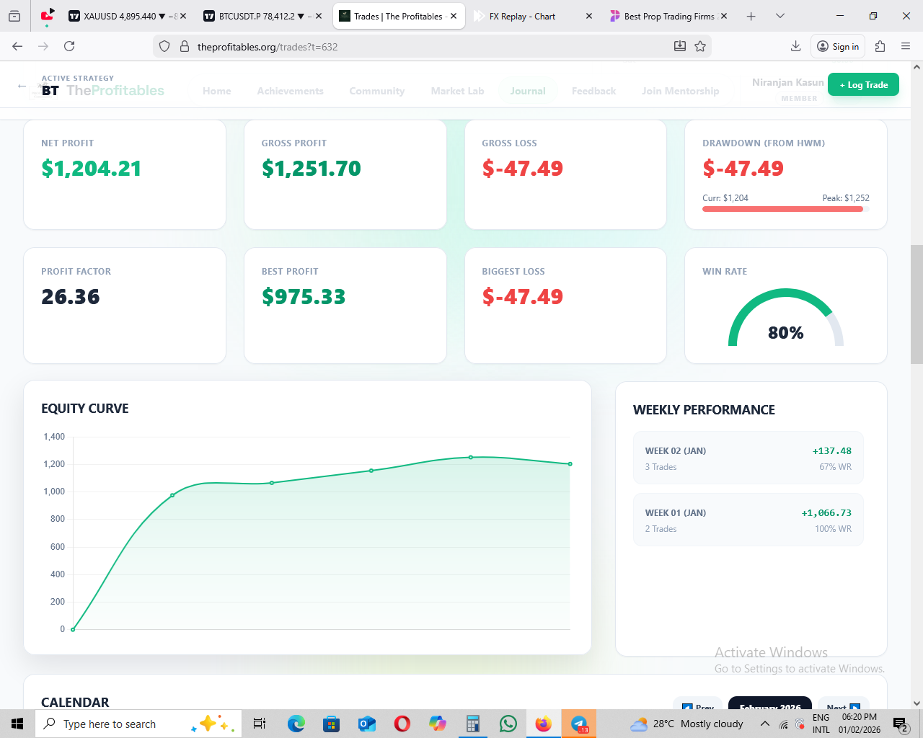Open the Firefox hamburger application menu
The height and width of the screenshot is (738, 923).
906,46
